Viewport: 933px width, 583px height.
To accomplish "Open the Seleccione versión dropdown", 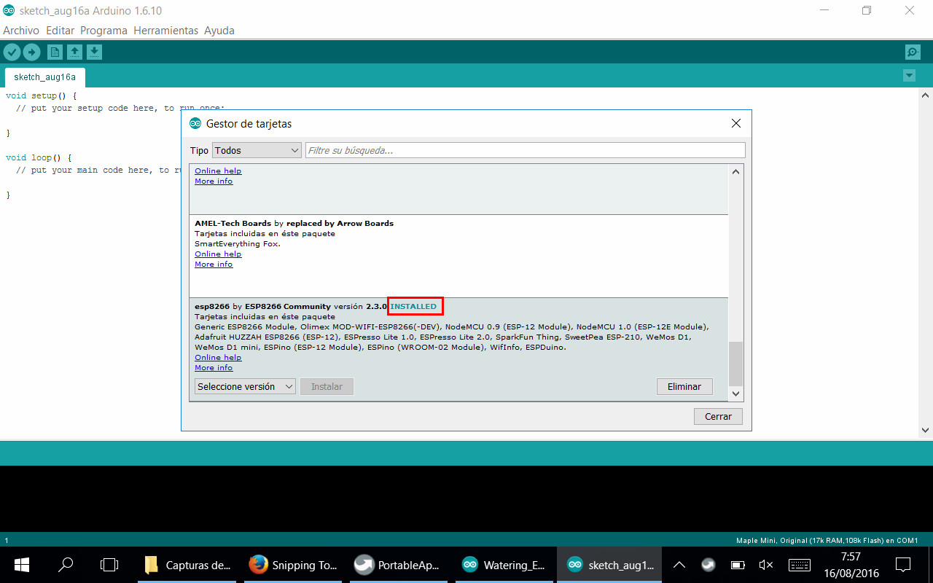I will tap(245, 386).
